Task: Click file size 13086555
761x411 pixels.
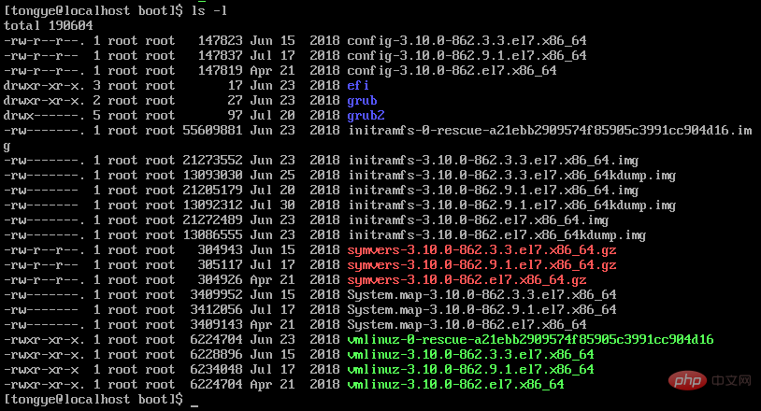Action: [x=212, y=235]
